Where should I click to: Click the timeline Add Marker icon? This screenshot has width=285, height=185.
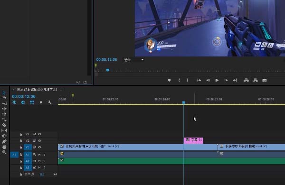(x=41, y=102)
